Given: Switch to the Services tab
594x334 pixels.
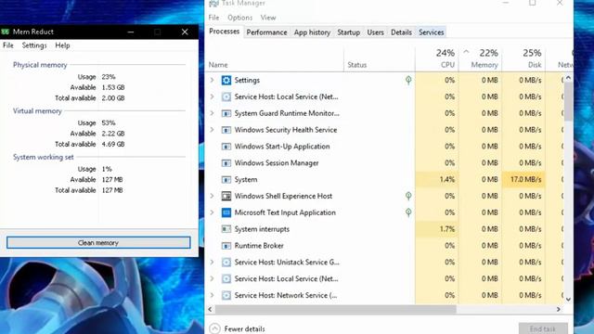Looking at the screenshot, I should pyautogui.click(x=431, y=32).
